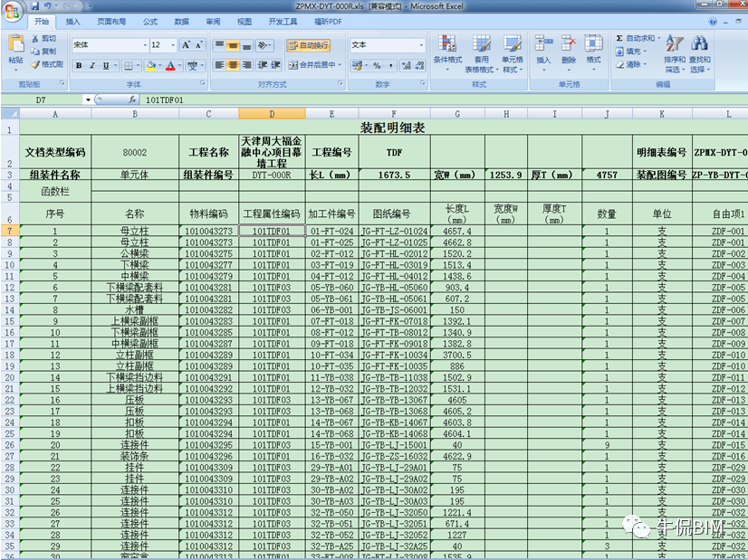Toggle Bold formatting
Viewport: 748px width, 560px height.
coord(79,66)
